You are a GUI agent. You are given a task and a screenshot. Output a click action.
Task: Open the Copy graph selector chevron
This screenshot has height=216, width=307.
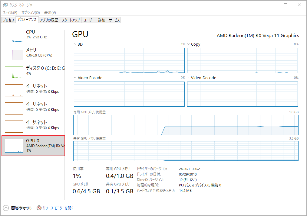click(189, 44)
